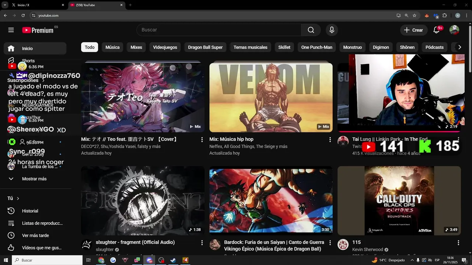Open La Tumba de los... subscription
Image resolution: width=472 pixels, height=265 pixels.
click(x=35, y=167)
